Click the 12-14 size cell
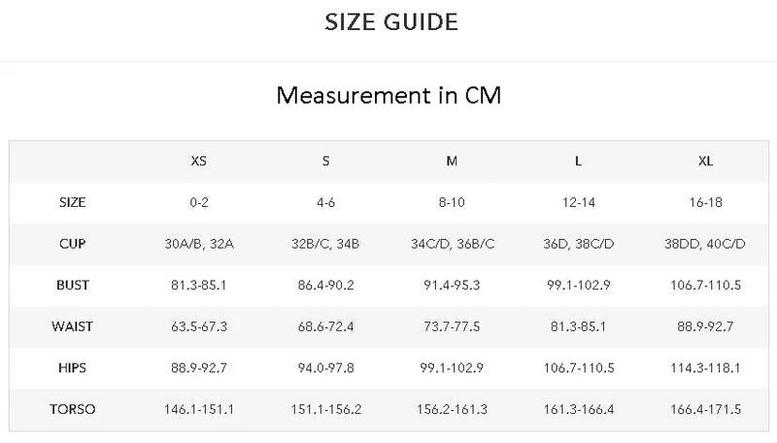777x443 pixels. [x=578, y=202]
